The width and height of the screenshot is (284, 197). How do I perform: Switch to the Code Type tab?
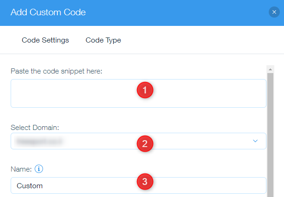[103, 40]
